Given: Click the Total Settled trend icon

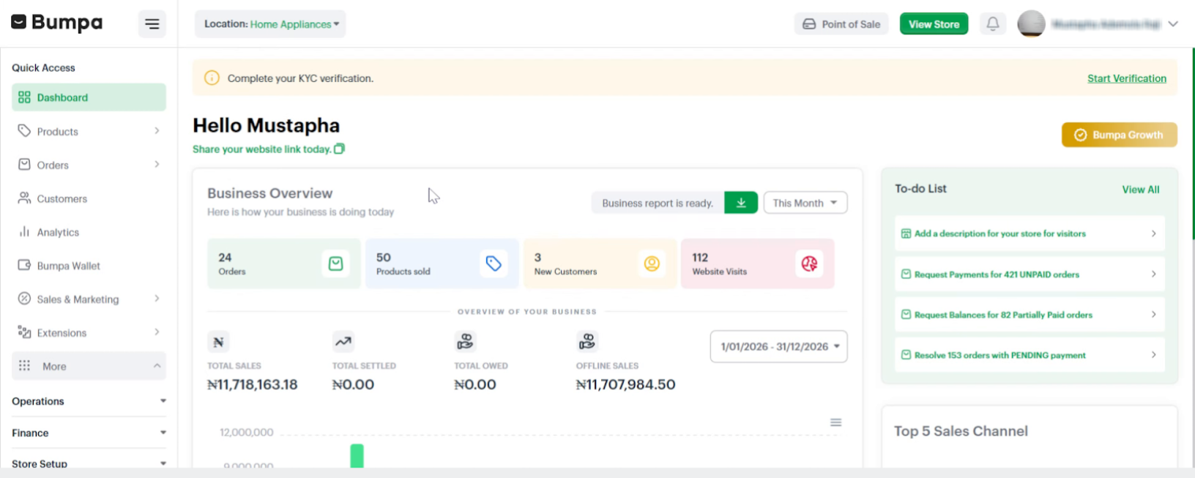Looking at the screenshot, I should point(343,341).
